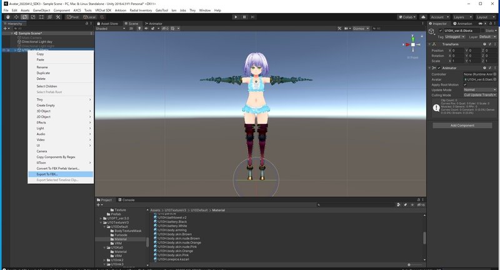Open Update Mode Normal dropdown
The height and width of the screenshot is (270, 500).
click(x=480, y=90)
